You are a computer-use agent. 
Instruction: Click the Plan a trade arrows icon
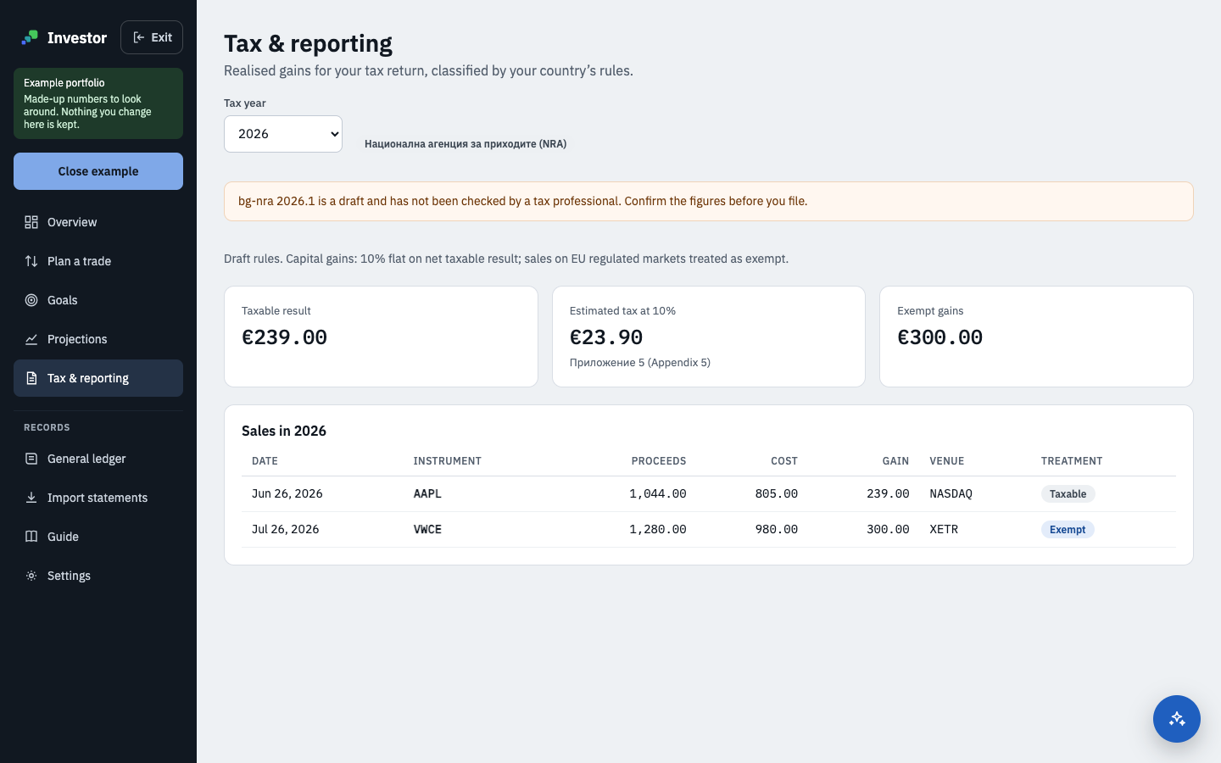click(31, 261)
